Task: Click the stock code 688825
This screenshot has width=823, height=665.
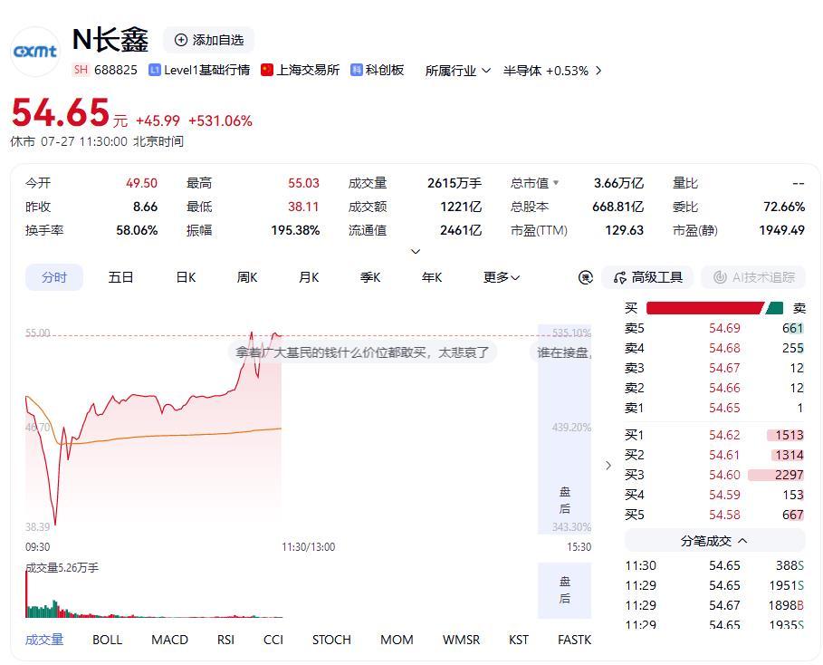Action: (116, 70)
